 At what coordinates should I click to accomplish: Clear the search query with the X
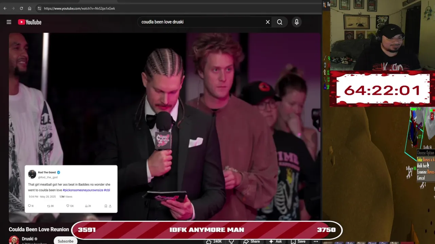268,22
